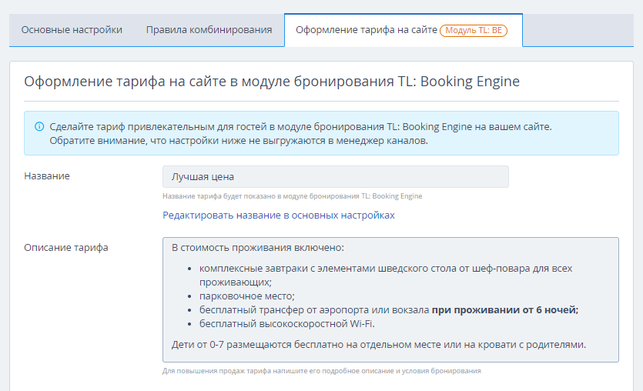
Task: Click bullet 'комплексные завтраки с элементами шведского стола'
Action: click(386, 275)
